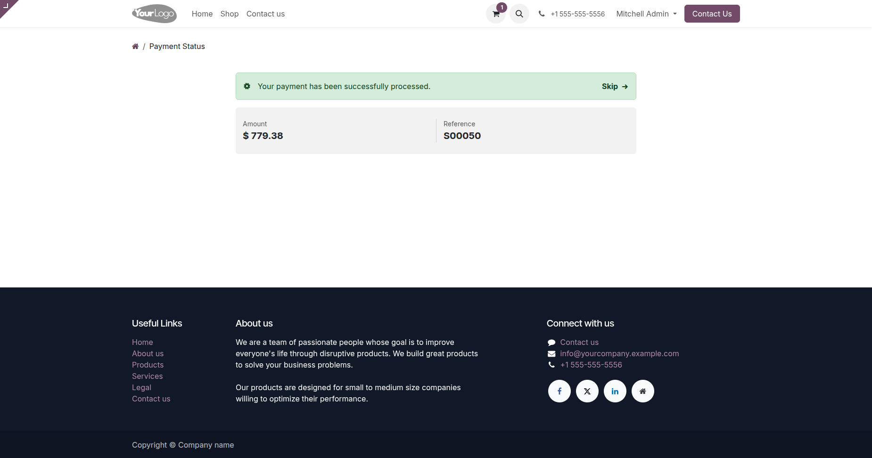Open the Facebook social icon
This screenshot has height=458, width=872.
click(x=559, y=391)
